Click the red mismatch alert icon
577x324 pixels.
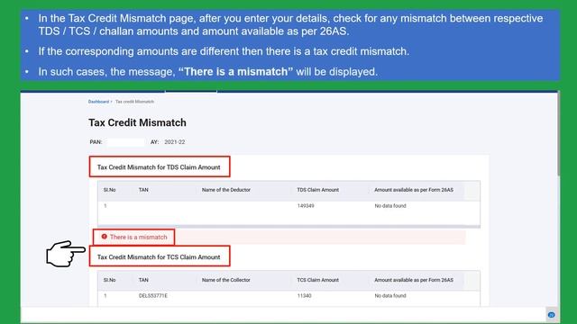(x=105, y=237)
